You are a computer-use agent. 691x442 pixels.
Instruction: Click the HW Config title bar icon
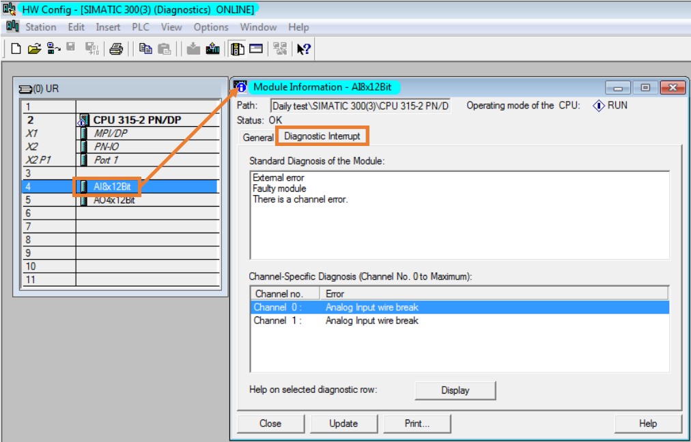click(x=9, y=8)
